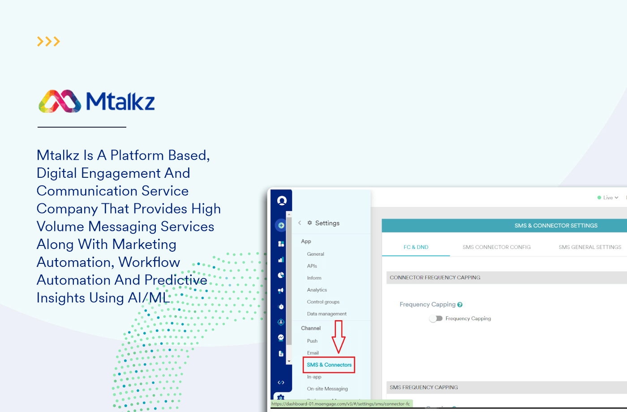Open the gear settings icon at sidebar bottom
The image size is (627, 412).
(281, 397)
